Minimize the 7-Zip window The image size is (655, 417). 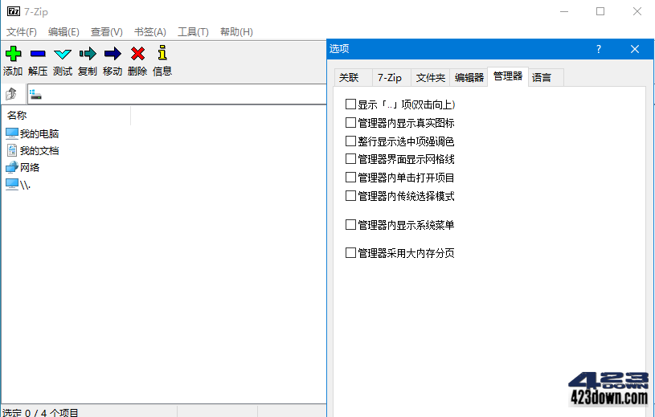[564, 12]
